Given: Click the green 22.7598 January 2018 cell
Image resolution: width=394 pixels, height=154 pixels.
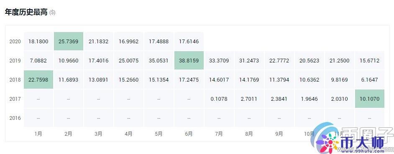Looking at the screenshot, I should 38,80.
